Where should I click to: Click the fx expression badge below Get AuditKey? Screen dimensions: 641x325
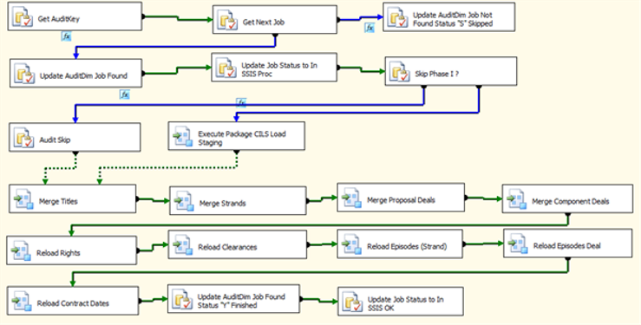(x=66, y=36)
